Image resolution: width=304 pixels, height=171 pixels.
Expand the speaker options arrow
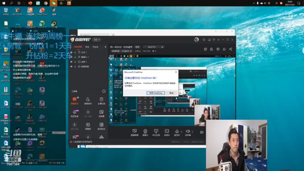tap(192, 132)
